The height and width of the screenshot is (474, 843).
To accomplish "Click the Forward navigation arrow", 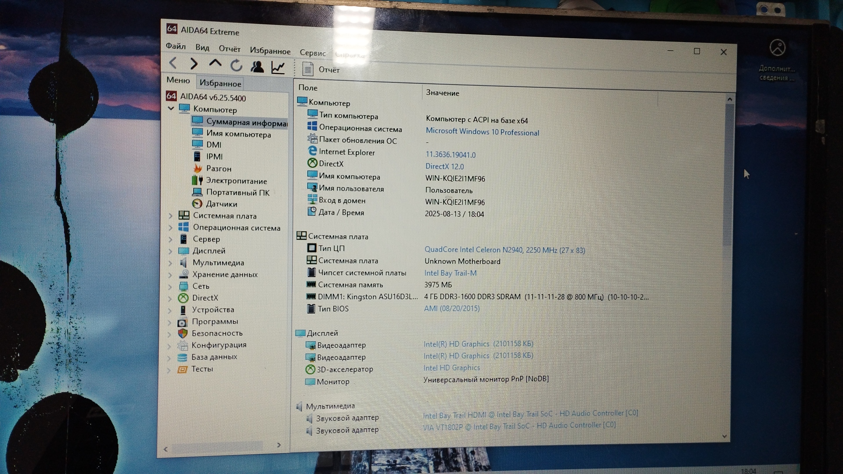I will click(x=194, y=64).
